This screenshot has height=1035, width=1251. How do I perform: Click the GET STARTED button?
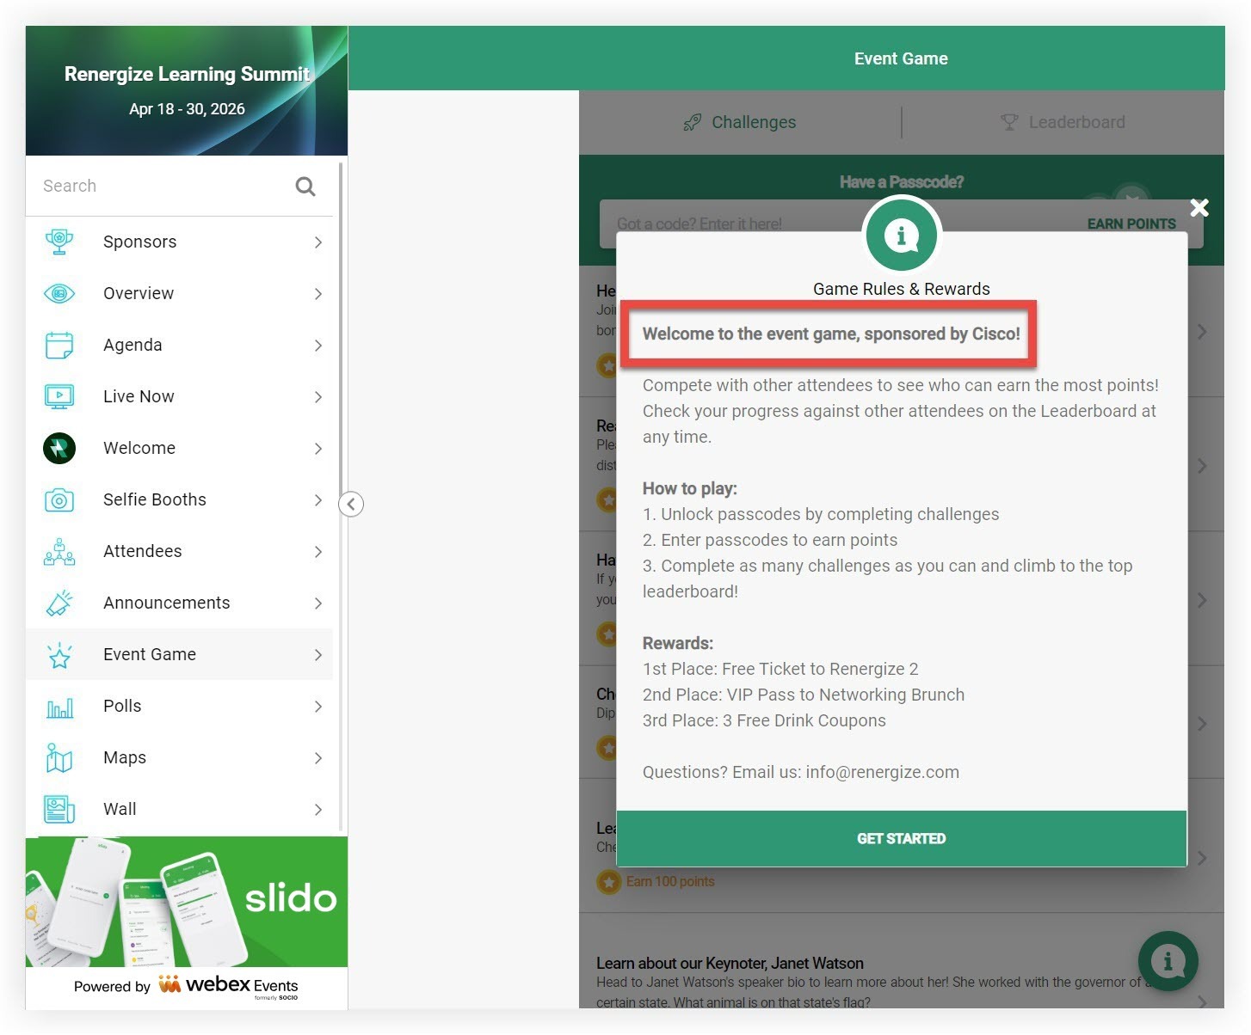click(902, 838)
